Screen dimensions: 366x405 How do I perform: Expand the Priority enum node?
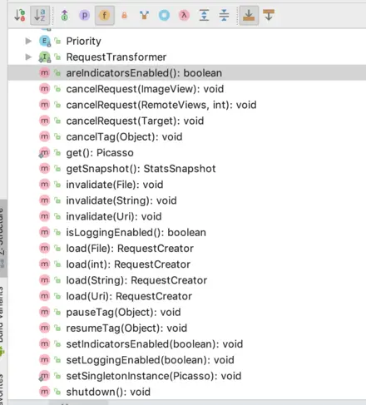[28, 41]
